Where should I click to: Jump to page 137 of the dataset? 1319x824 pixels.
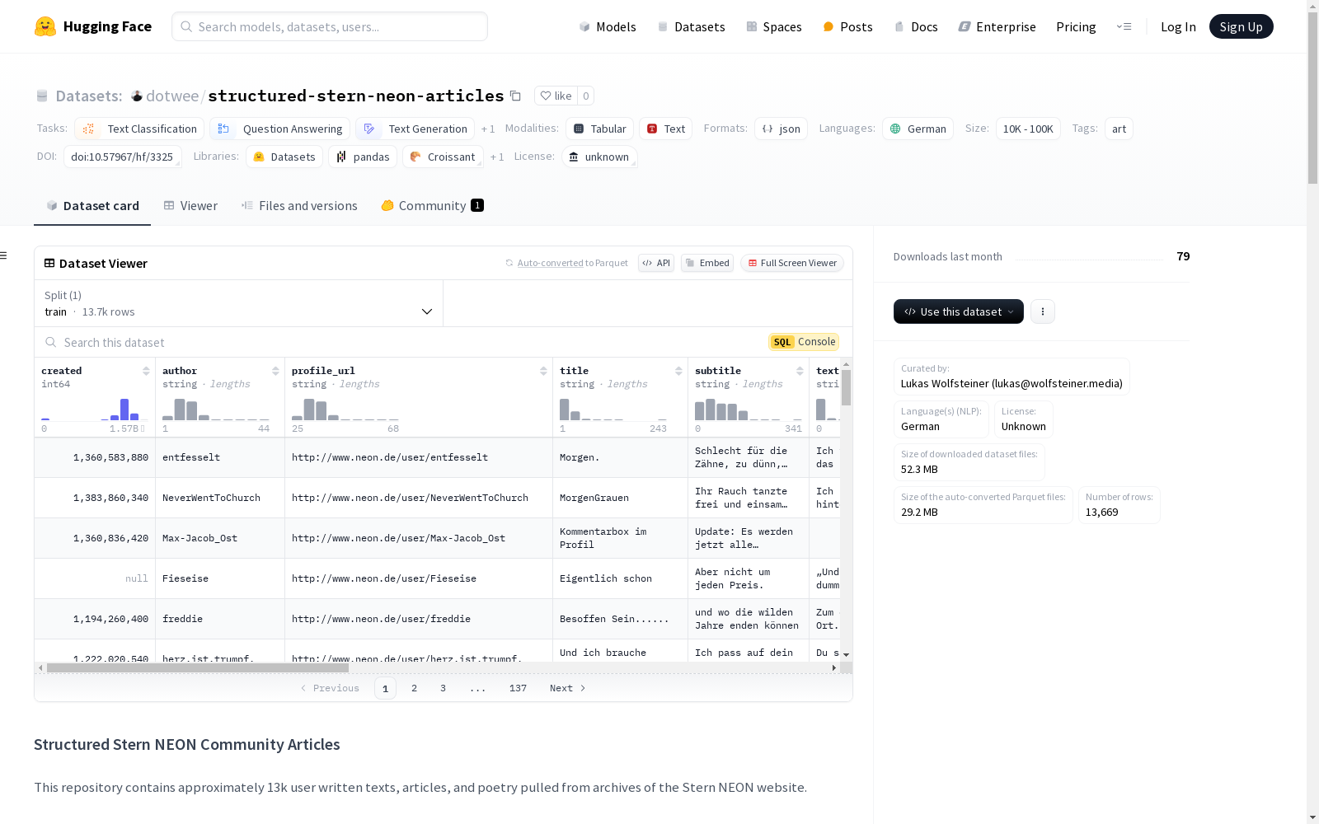tap(518, 688)
